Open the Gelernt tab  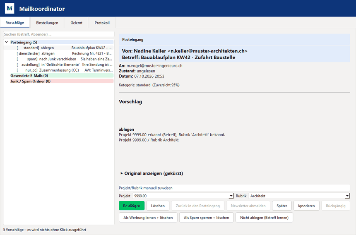(x=76, y=23)
